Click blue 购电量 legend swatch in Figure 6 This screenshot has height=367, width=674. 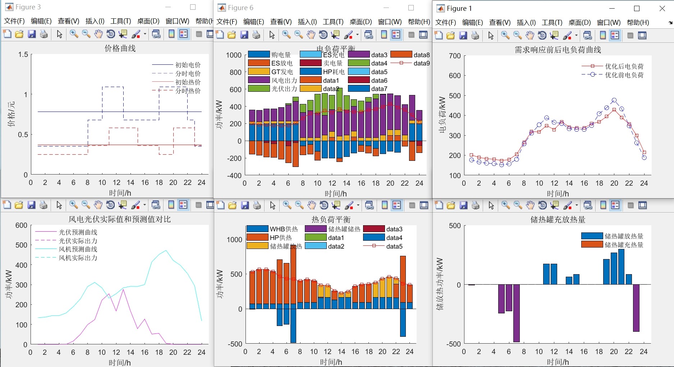coord(259,54)
